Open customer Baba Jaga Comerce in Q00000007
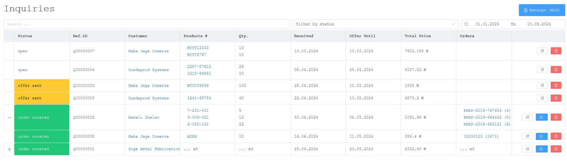The width and height of the screenshot is (567, 162). point(148,51)
